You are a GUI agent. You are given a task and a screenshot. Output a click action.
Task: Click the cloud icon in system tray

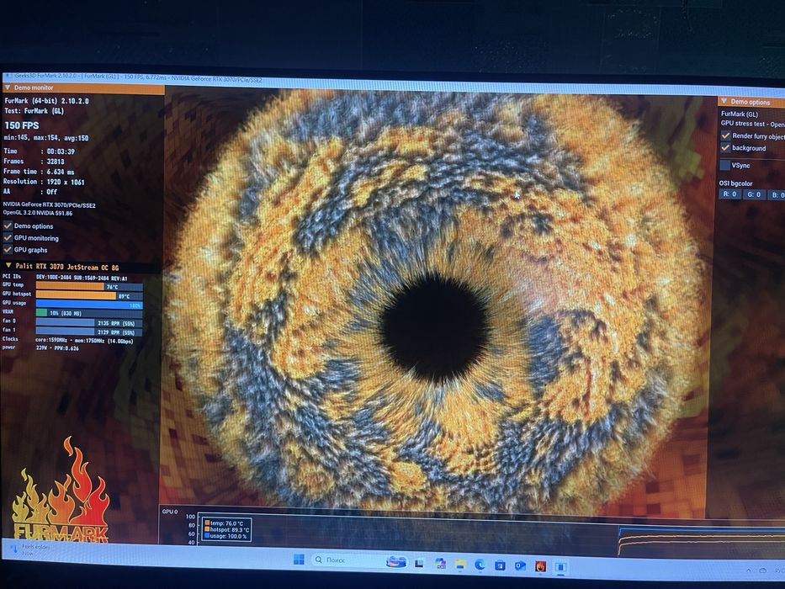763,570
